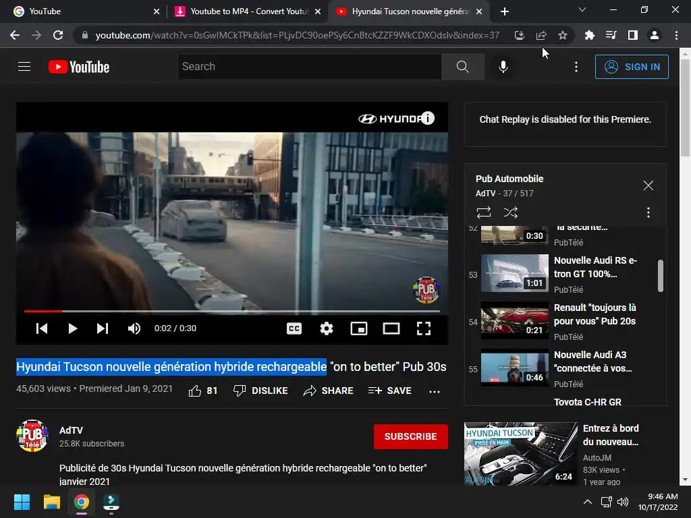
Task: Toggle shuffle playlist
Action: (511, 212)
